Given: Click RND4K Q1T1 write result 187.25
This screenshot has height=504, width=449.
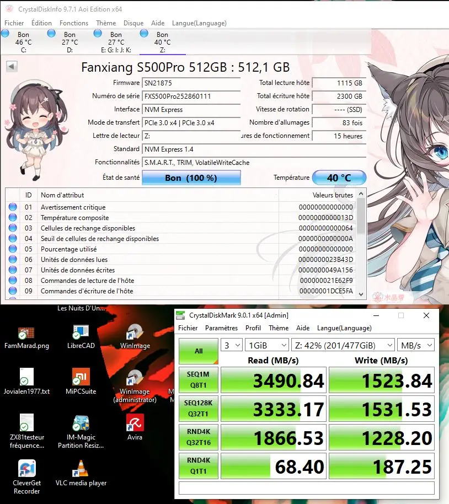Looking at the screenshot, I should 382,466.
